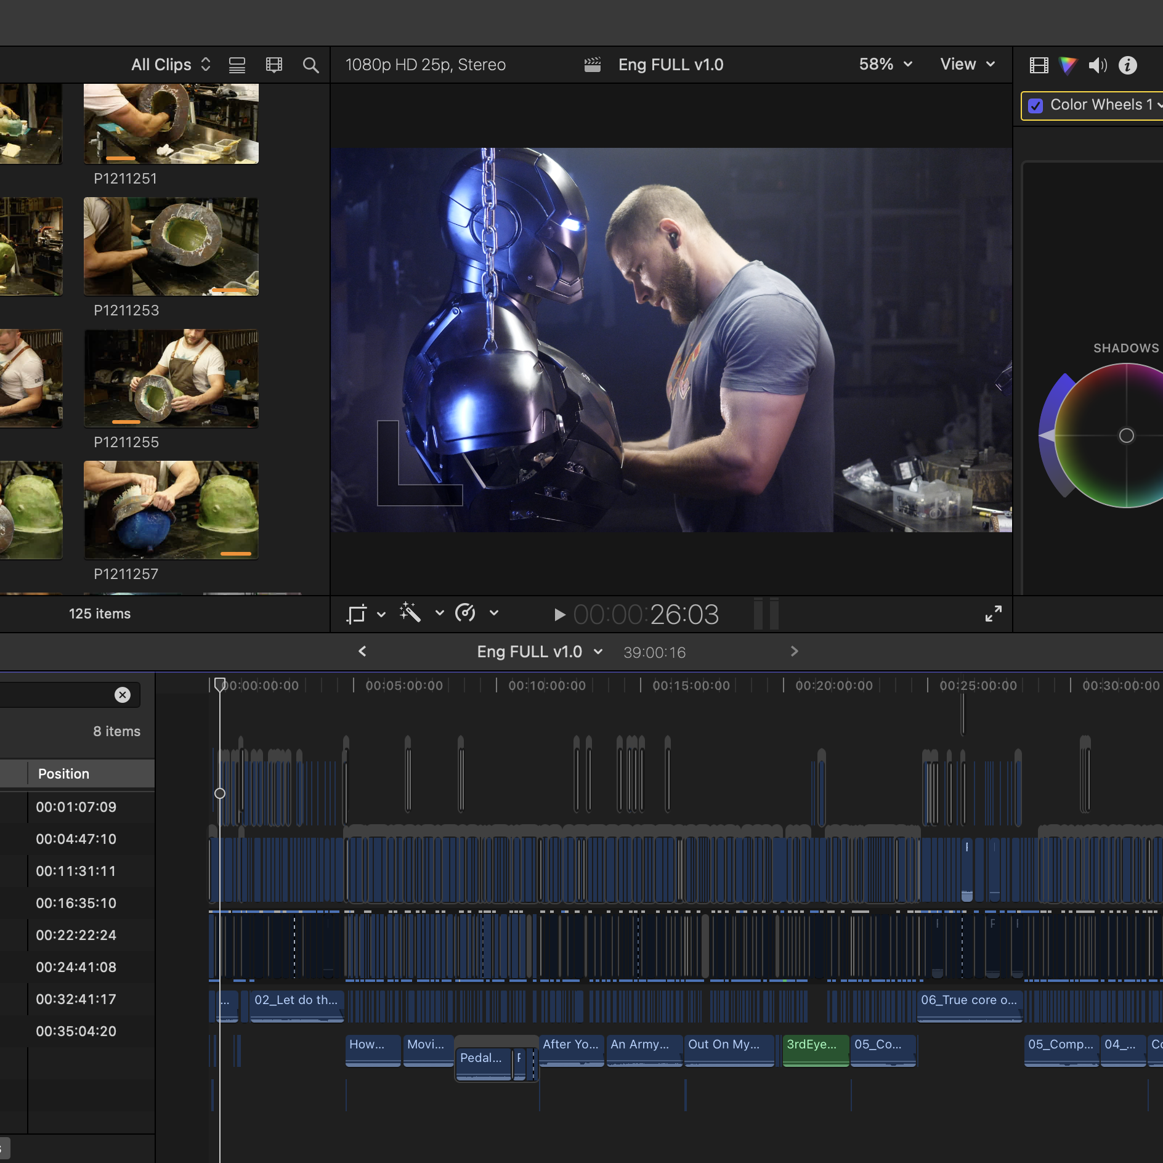Expand the 58% zoom dropdown
The width and height of the screenshot is (1163, 1163).
885,64
